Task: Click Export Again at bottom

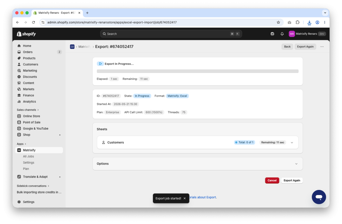Action: [292, 180]
